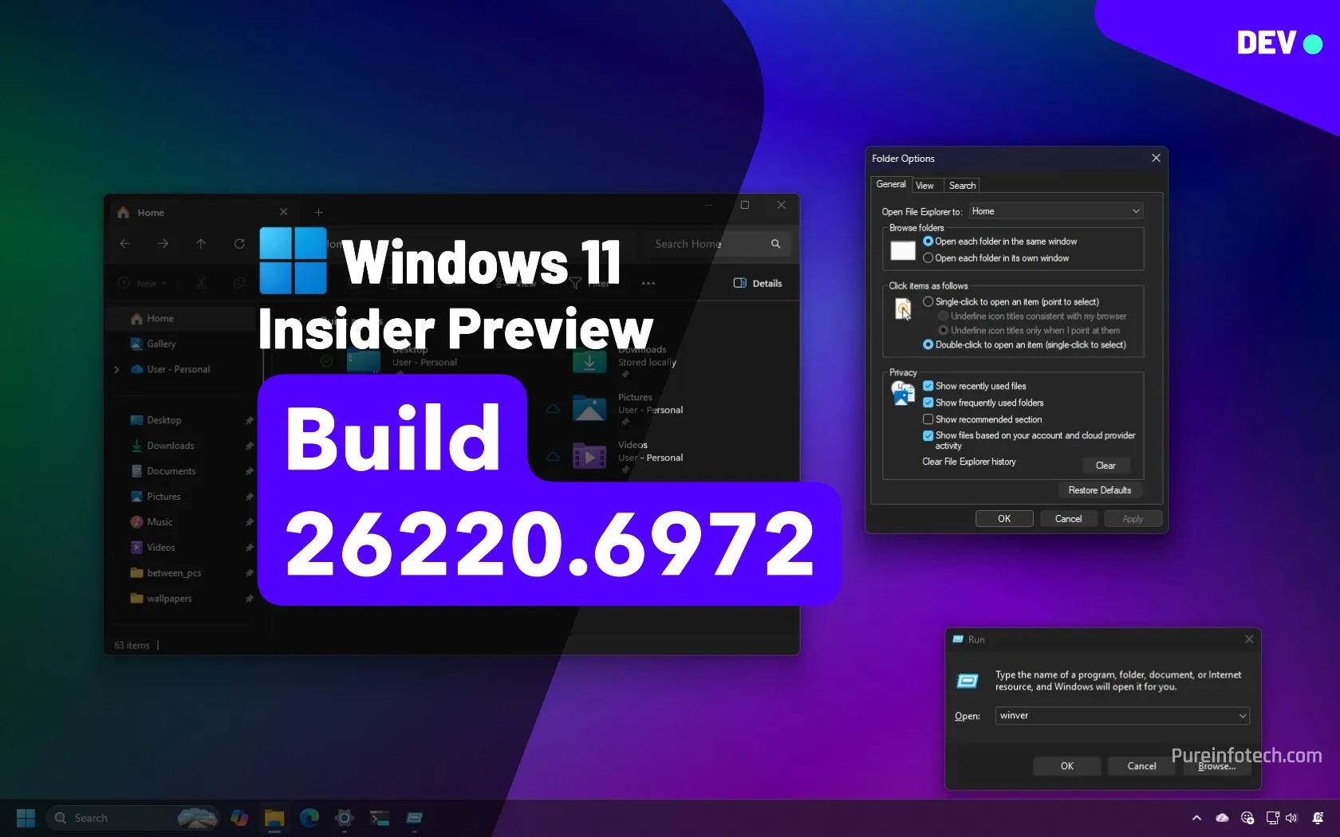Switch to the General tab in Folder Options

point(891,184)
